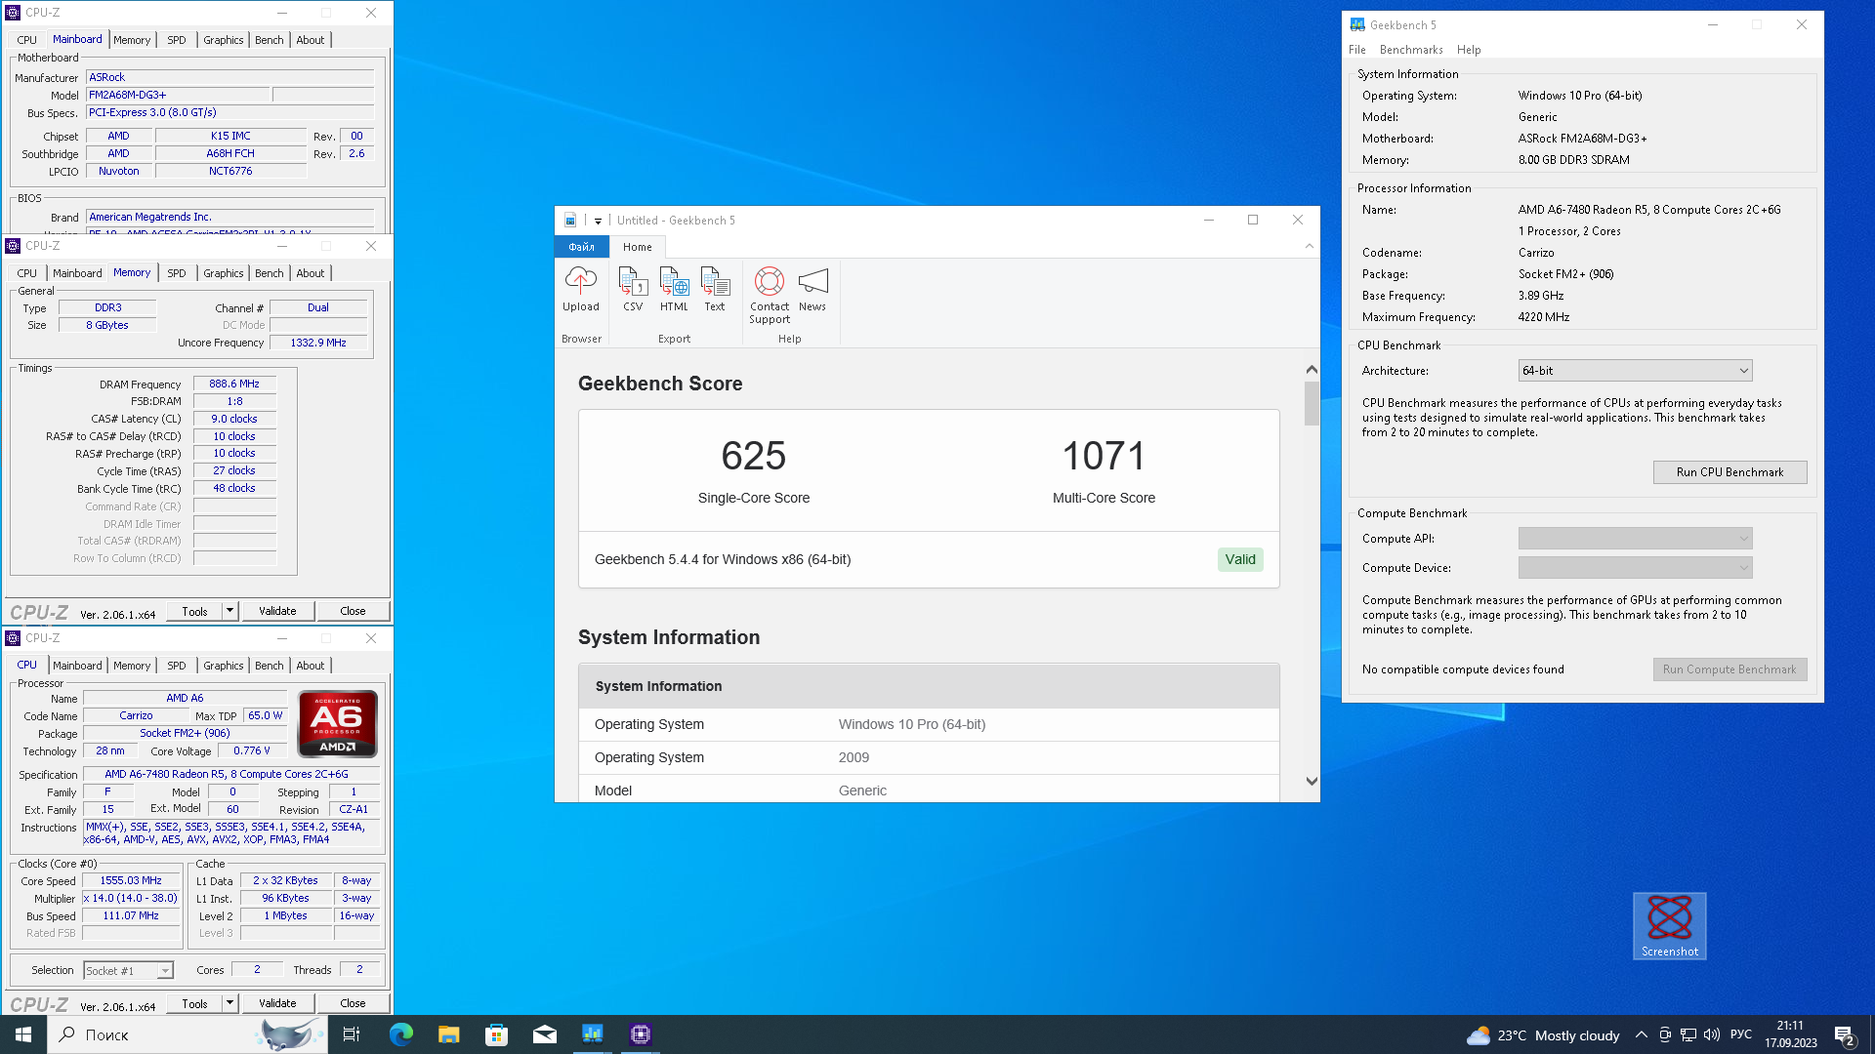
Task: Open Tools dropdown arrow in Memory CPU-Z window
Action: pos(229,611)
